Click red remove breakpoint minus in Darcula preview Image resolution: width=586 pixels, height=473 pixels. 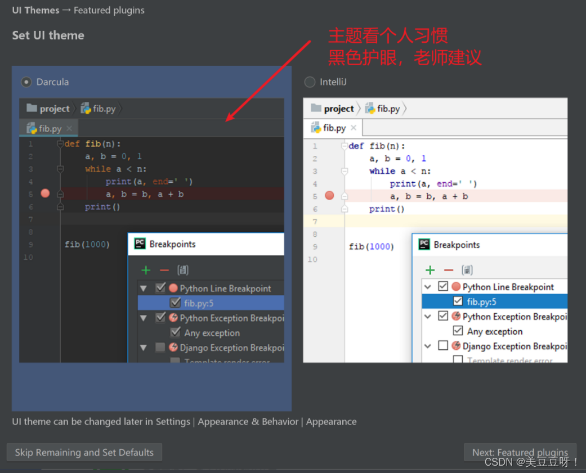(x=164, y=271)
